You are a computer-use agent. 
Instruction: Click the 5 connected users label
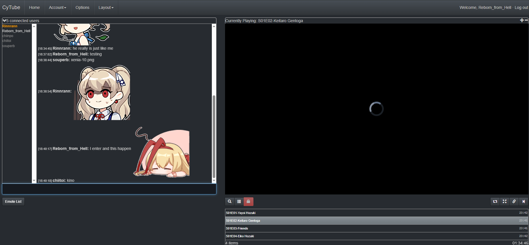[x=23, y=21]
